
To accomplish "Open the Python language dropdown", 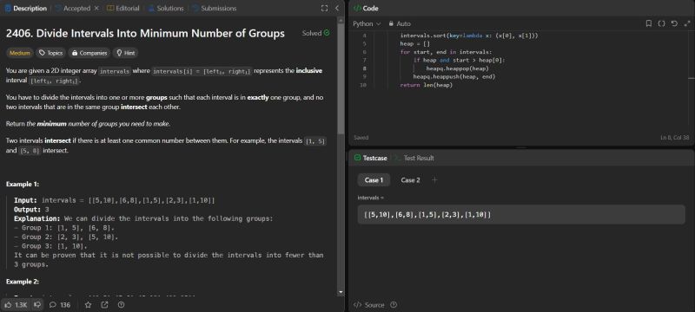I will 367,23.
